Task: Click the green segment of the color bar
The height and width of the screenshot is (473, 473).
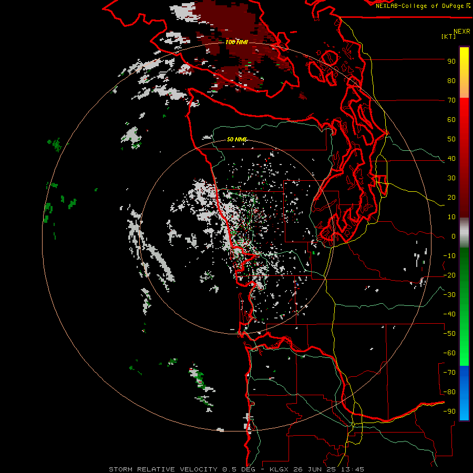Action: (x=464, y=306)
